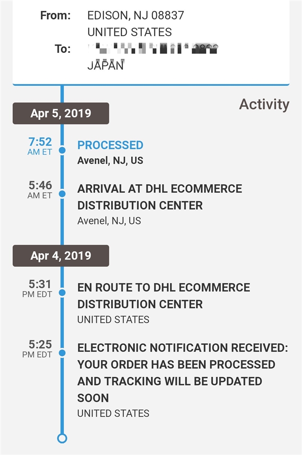Select the EN ROUTE event timeline dot
The height and width of the screenshot is (455, 302).
[x=62, y=292]
